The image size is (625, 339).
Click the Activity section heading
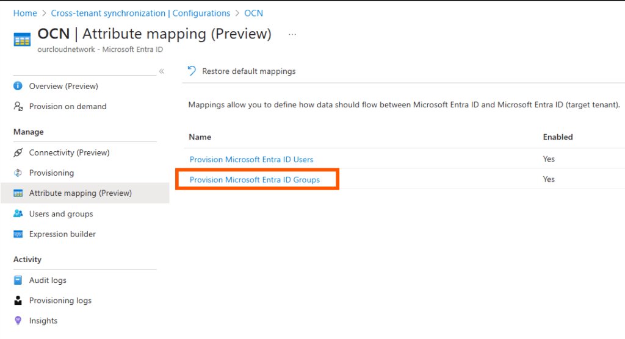27,259
